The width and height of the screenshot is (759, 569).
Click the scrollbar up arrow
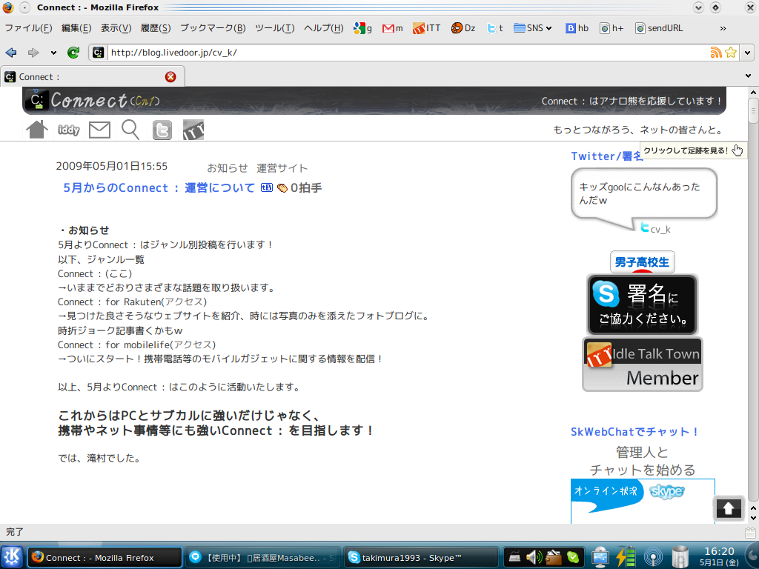click(753, 92)
